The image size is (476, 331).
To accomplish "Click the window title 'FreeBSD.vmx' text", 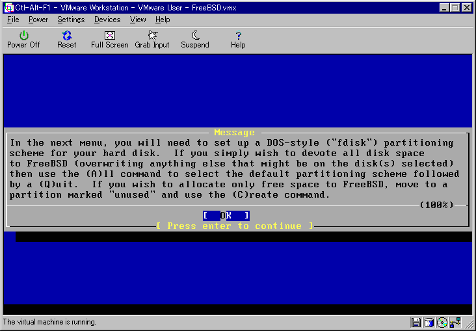I will point(214,8).
